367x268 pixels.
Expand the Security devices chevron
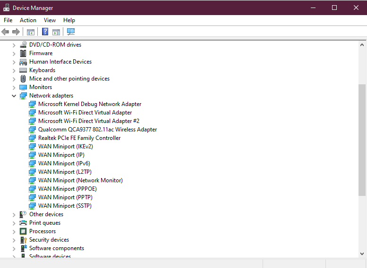coord(14,240)
